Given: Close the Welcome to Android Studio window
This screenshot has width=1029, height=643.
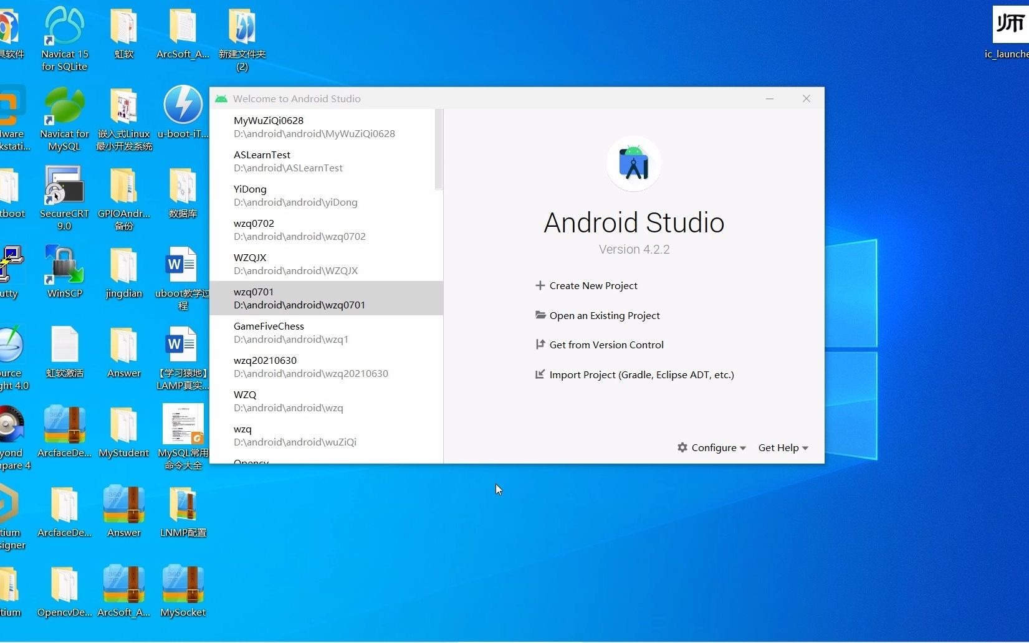Looking at the screenshot, I should pos(806,98).
